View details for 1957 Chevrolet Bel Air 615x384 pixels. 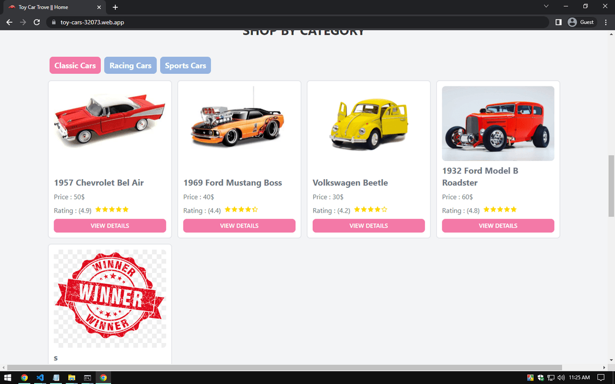click(x=110, y=226)
